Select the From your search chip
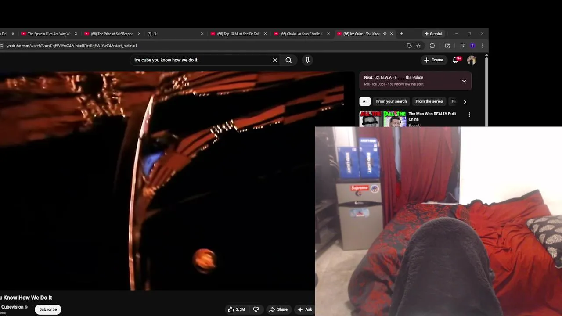Image resolution: width=562 pixels, height=316 pixels. [391, 101]
